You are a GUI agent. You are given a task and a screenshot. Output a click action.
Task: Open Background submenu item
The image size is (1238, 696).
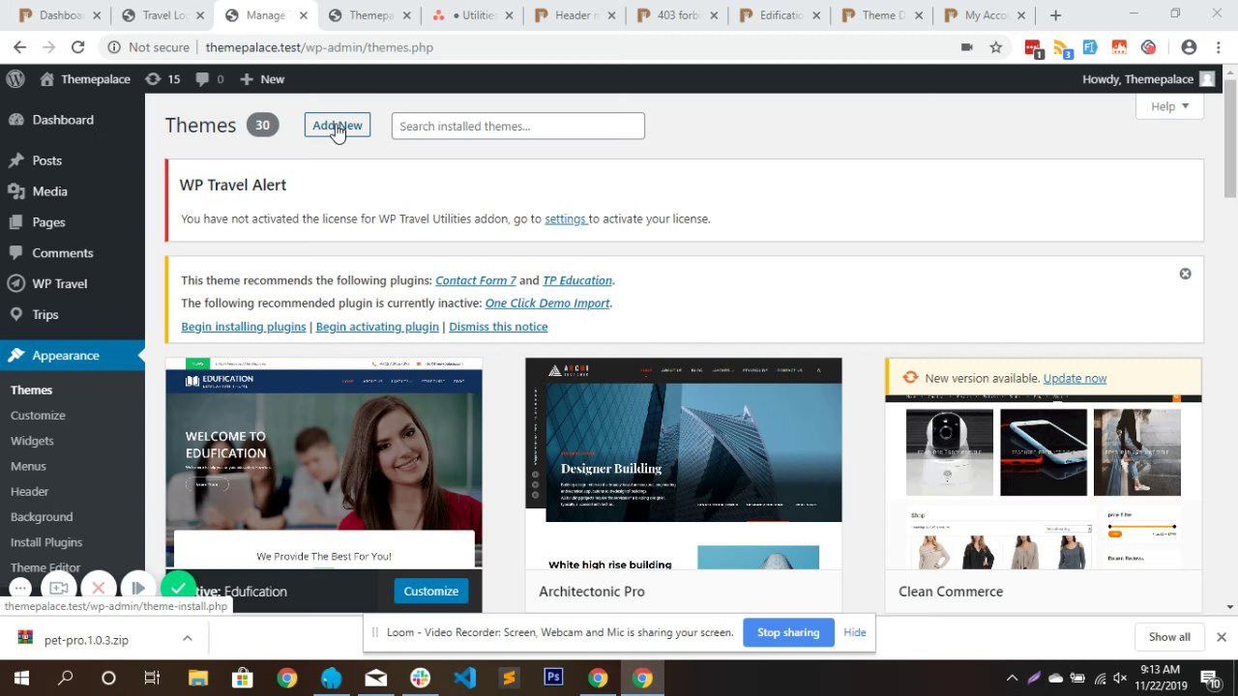coord(42,517)
